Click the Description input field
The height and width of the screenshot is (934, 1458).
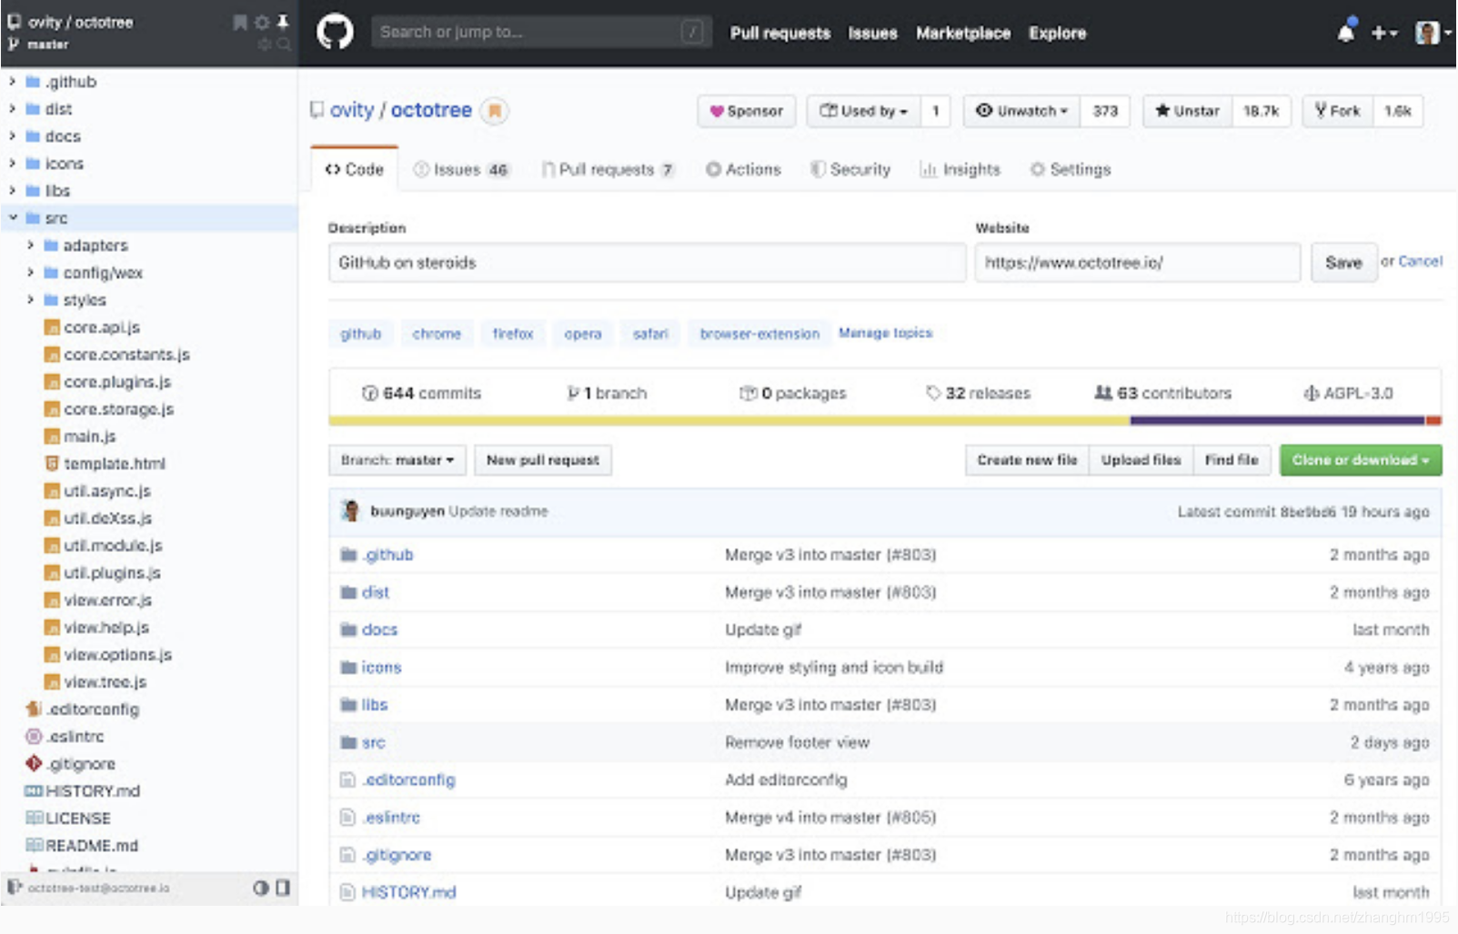click(x=647, y=263)
